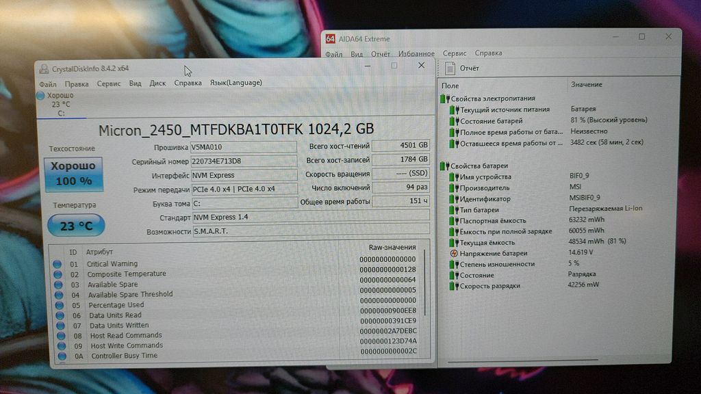Open the Язык(Language) menu
The height and width of the screenshot is (394, 701).
point(235,83)
